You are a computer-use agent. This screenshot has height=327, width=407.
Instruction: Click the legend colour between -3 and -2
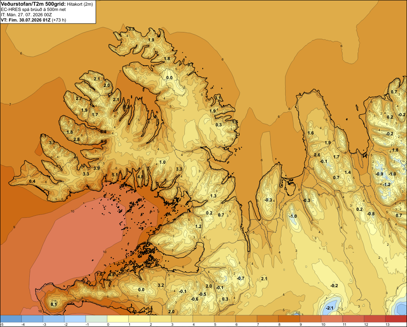pos(53,319)
